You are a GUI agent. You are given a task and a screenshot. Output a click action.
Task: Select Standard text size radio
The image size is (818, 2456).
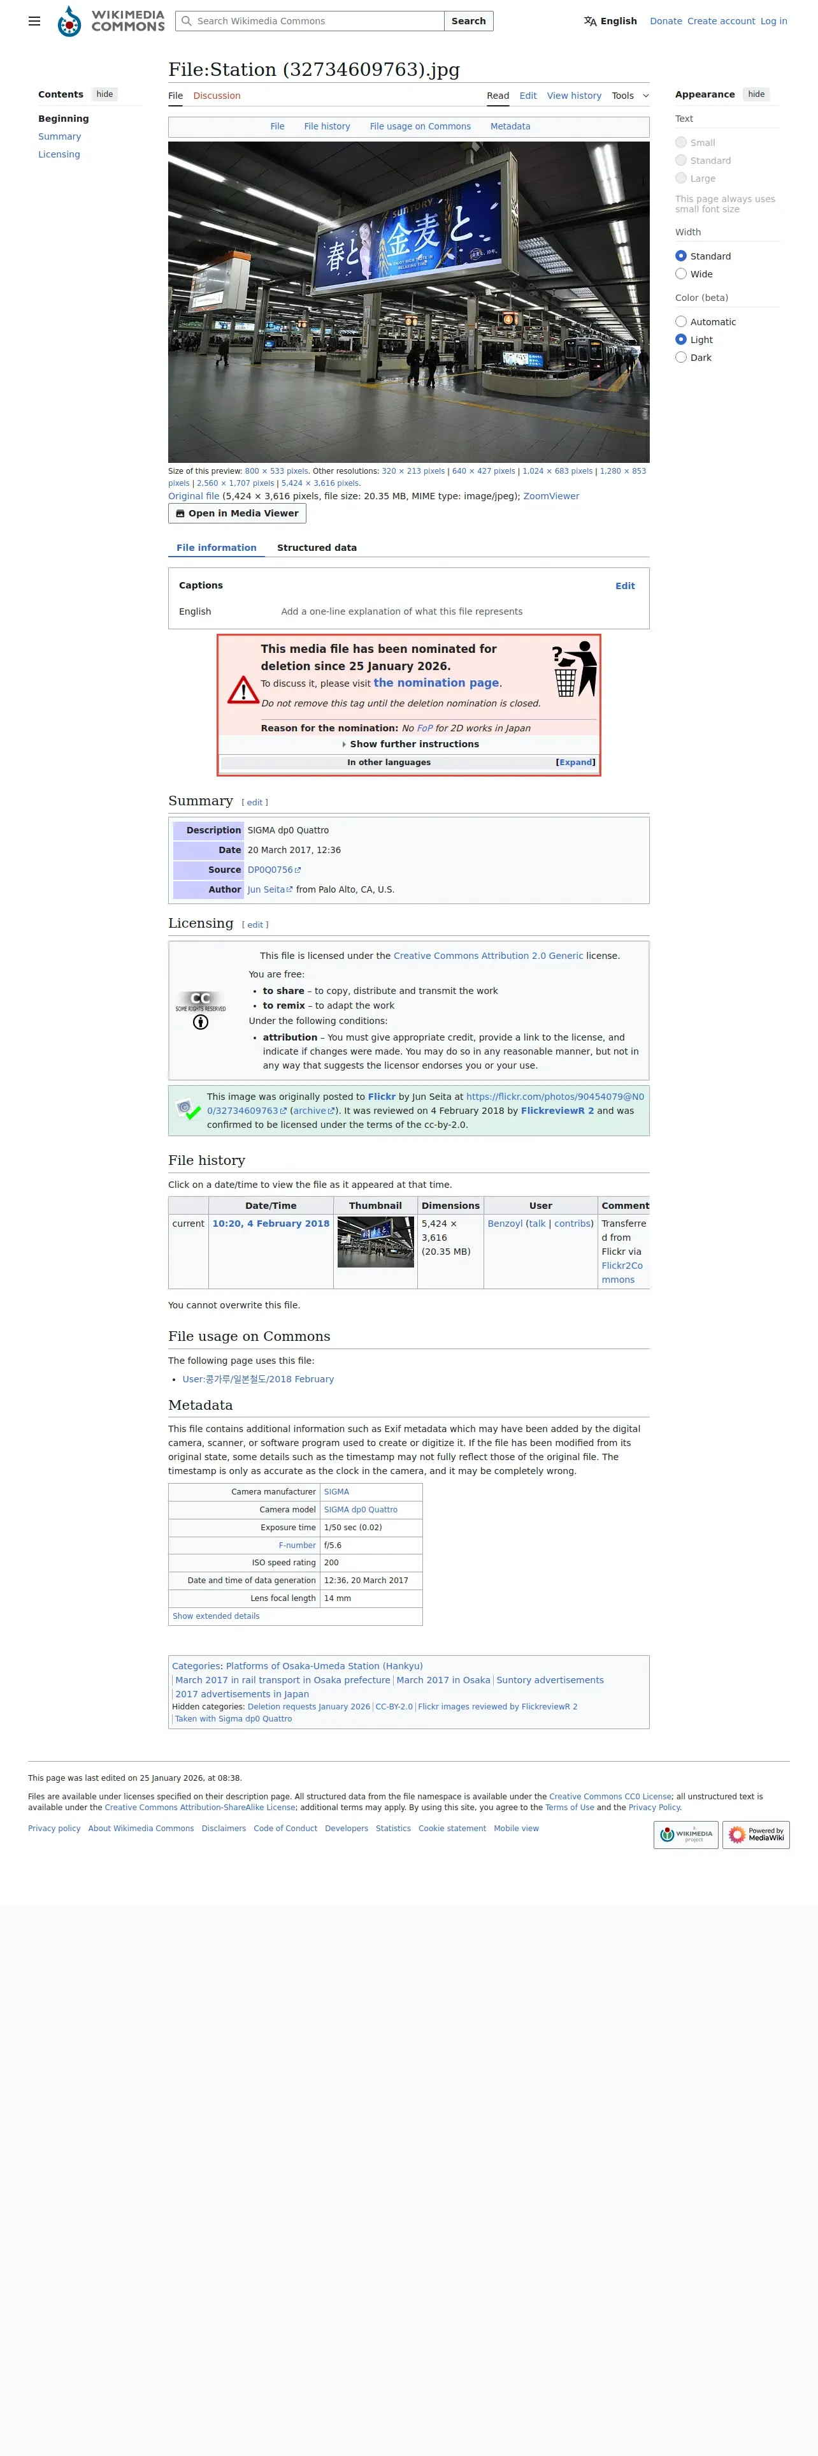click(x=681, y=160)
